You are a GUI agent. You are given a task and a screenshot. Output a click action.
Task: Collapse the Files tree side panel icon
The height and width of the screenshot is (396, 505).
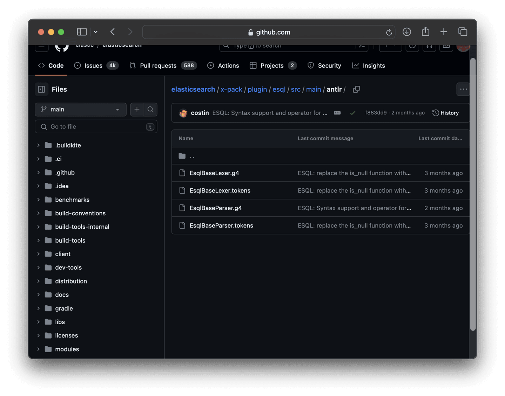[41, 89]
